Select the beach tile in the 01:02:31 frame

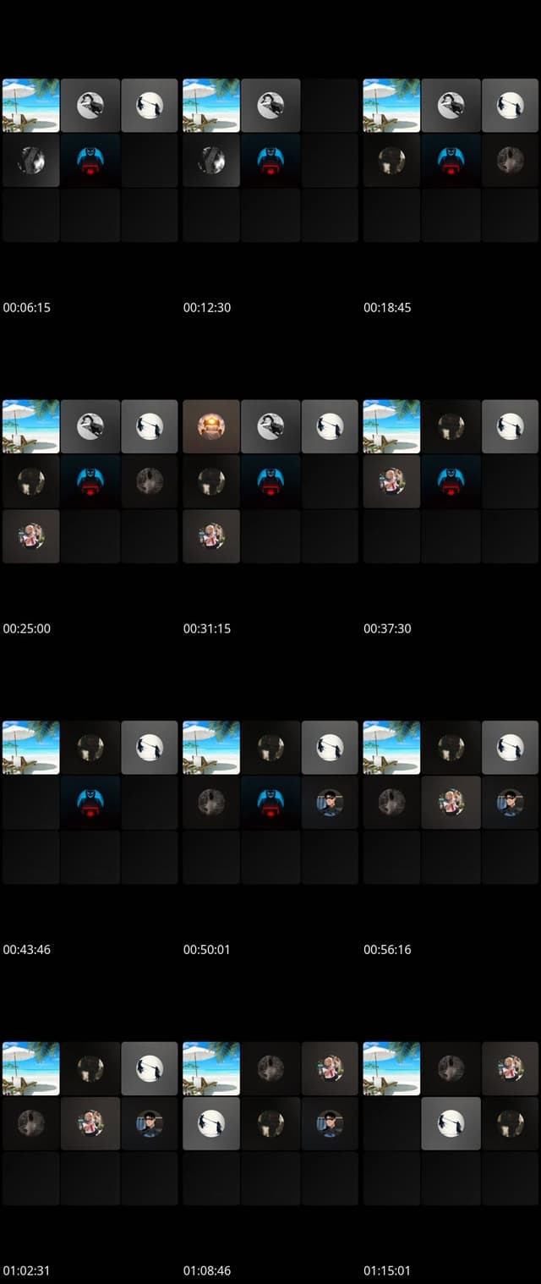point(31,1068)
